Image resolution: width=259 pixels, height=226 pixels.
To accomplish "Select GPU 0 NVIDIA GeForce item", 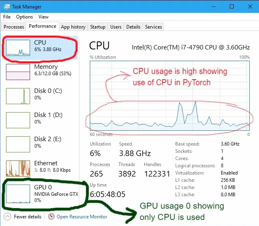I will click(40, 193).
